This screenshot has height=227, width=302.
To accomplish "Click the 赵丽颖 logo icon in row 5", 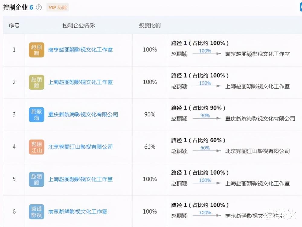I will (36, 179).
